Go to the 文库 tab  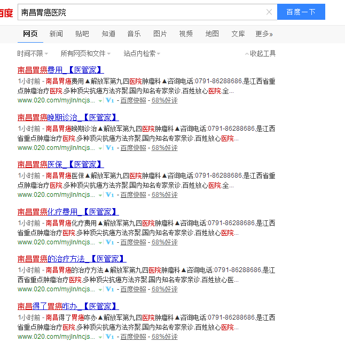pos(238,34)
